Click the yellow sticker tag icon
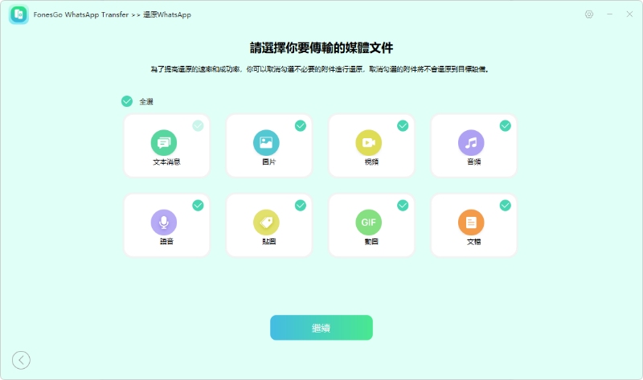 click(x=266, y=223)
